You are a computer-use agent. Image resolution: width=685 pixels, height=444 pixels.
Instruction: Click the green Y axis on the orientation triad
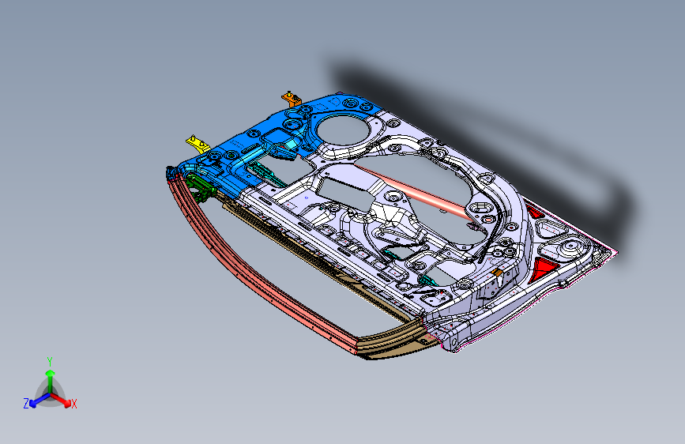coord(51,382)
